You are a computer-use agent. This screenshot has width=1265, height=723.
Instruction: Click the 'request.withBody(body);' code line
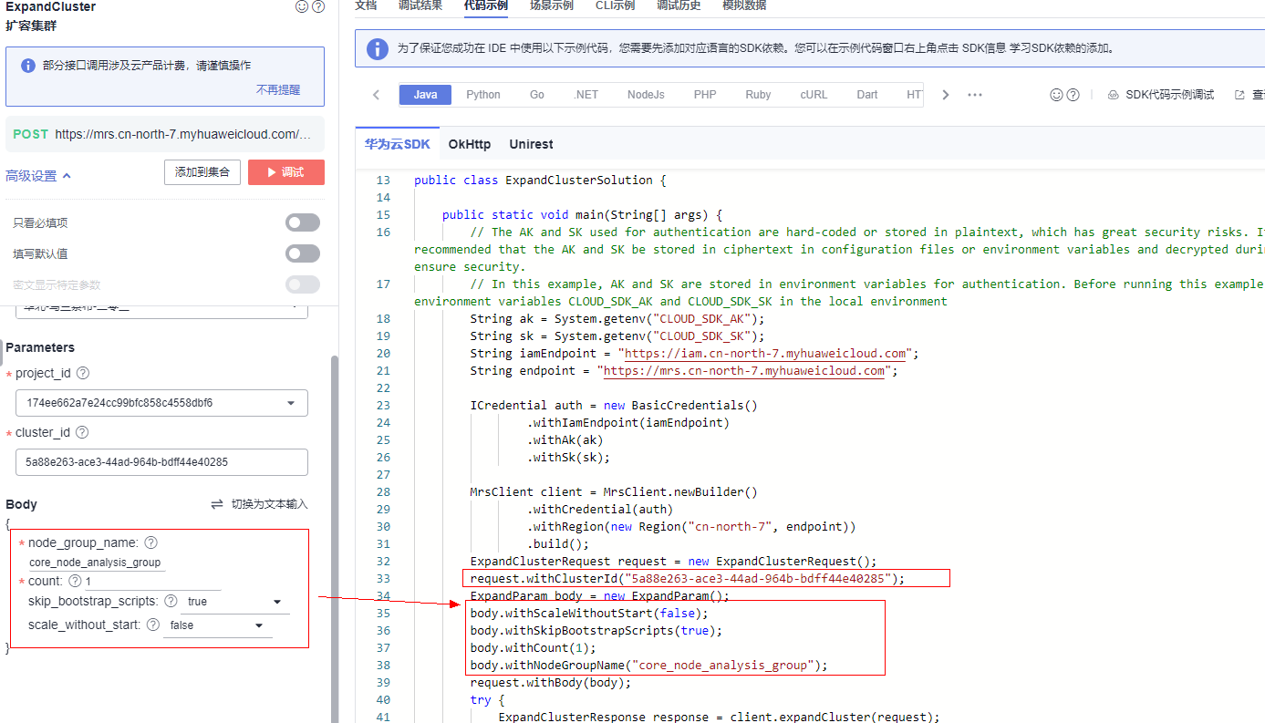tap(551, 683)
